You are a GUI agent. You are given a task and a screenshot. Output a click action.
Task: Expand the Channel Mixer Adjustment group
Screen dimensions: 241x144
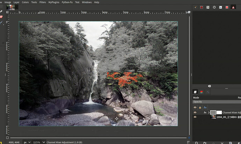209,112
